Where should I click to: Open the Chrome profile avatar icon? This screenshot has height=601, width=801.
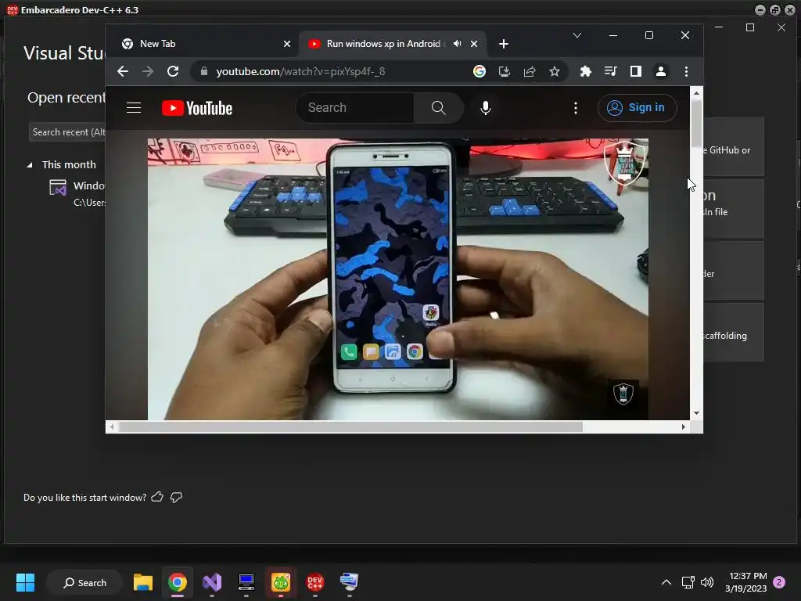click(x=660, y=71)
